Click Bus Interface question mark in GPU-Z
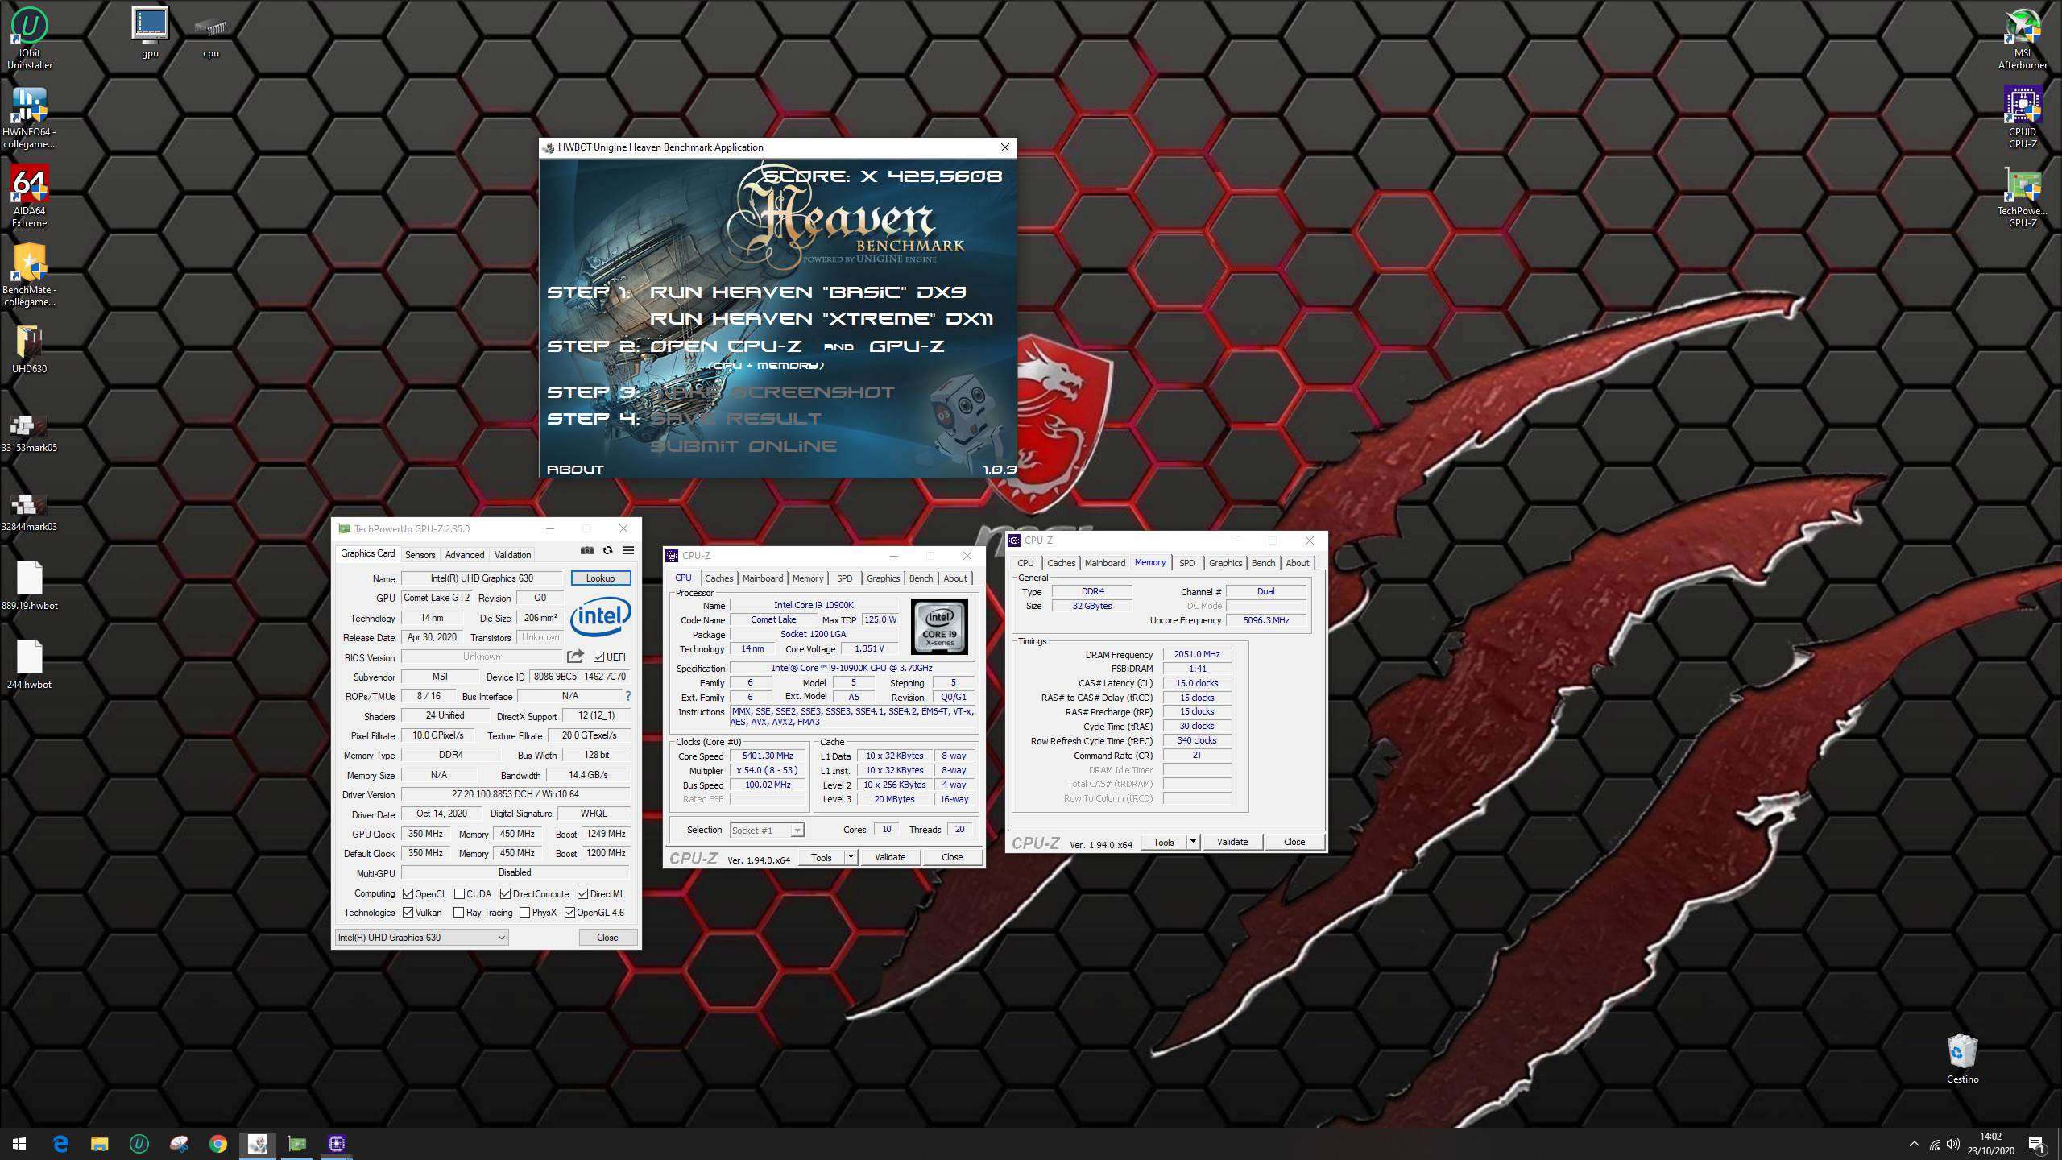The width and height of the screenshot is (2062, 1160). [x=628, y=696]
